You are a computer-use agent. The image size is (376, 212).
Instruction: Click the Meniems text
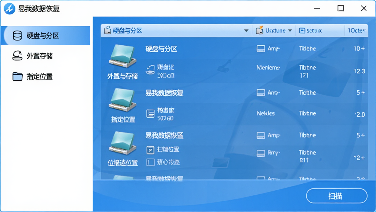point(268,68)
